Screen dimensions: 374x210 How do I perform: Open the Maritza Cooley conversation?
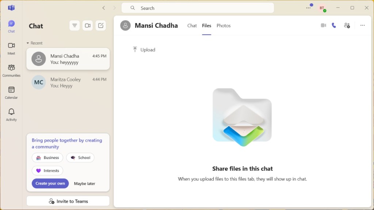(68, 82)
